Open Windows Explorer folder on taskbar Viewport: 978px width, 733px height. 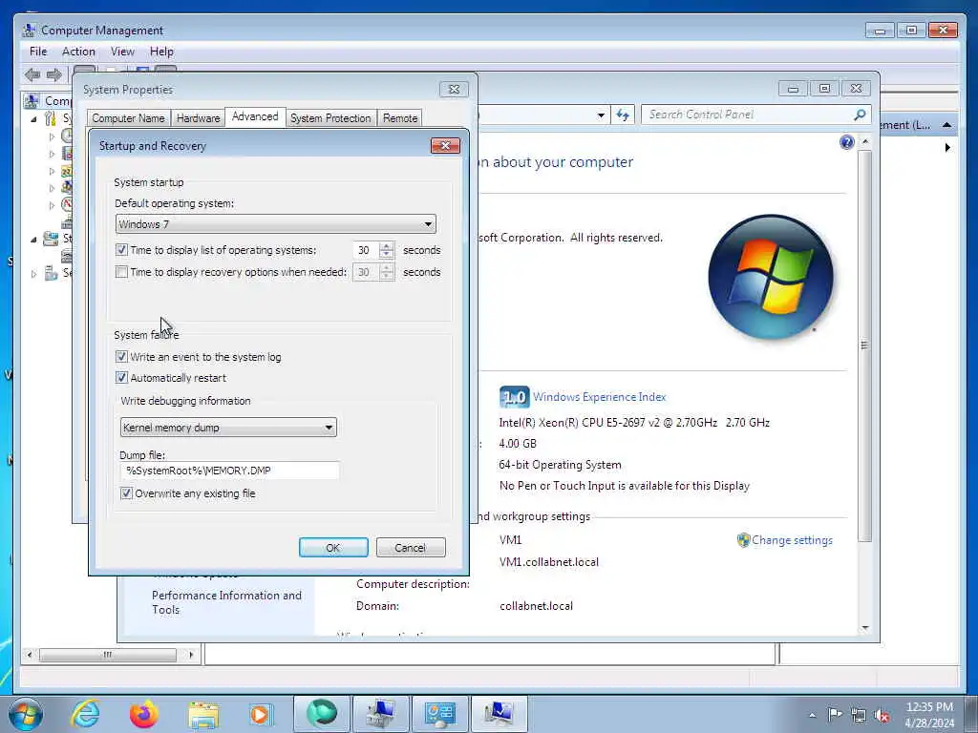(x=203, y=715)
